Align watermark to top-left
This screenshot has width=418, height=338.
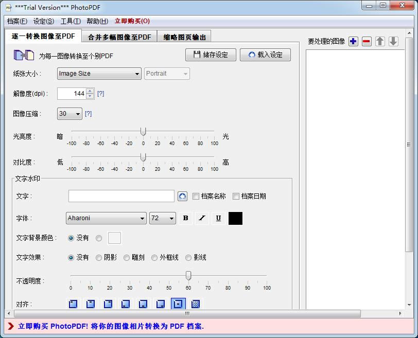tap(73, 304)
